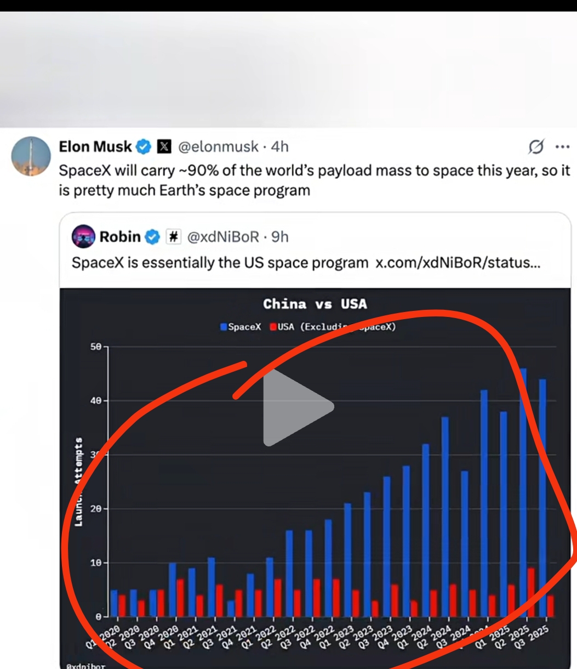Viewport: 577px width, 669px height.
Task: Tap the Grok slashed-circle icon
Action: [536, 147]
